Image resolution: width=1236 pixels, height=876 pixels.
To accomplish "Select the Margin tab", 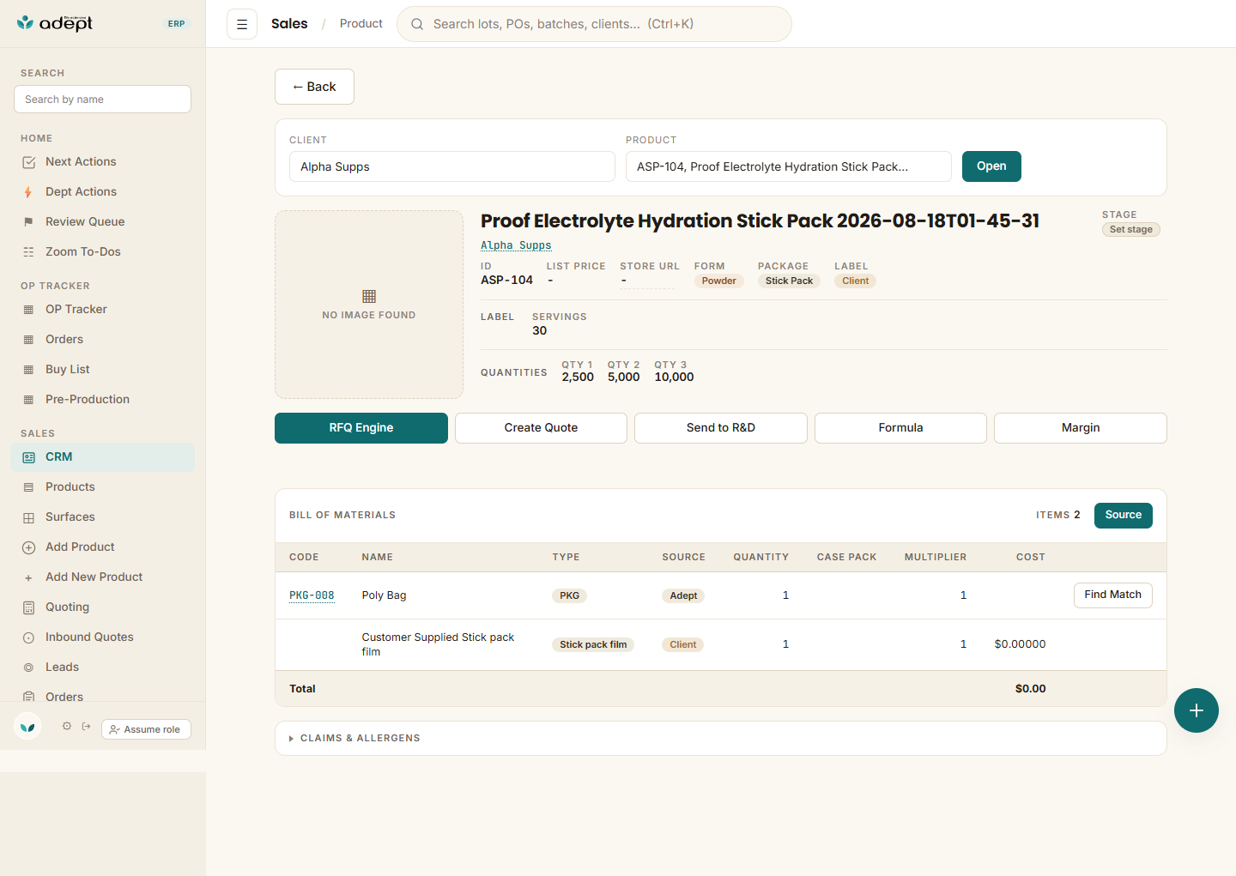I will click(x=1081, y=428).
